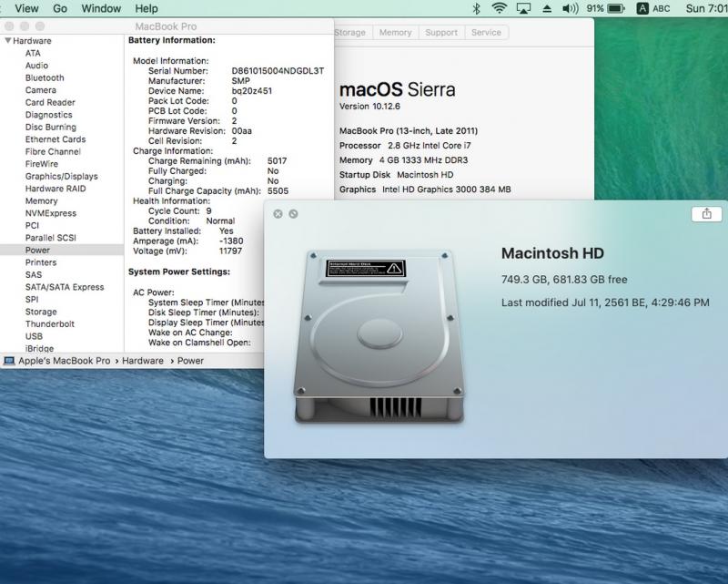Screen dimensions: 728x584
Task: Close the Macintosh HD preview window
Action: pos(278,213)
